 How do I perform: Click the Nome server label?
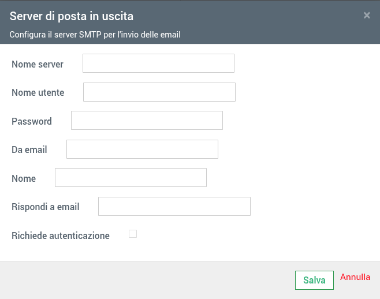38,64
